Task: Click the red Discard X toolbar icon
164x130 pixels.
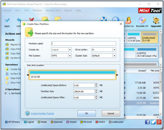Action: [x=31, y=19]
